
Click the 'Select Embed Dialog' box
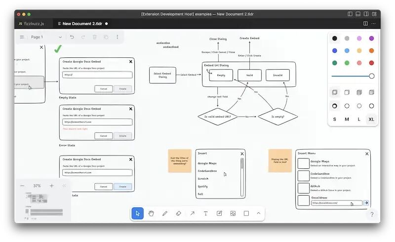tap(162, 75)
